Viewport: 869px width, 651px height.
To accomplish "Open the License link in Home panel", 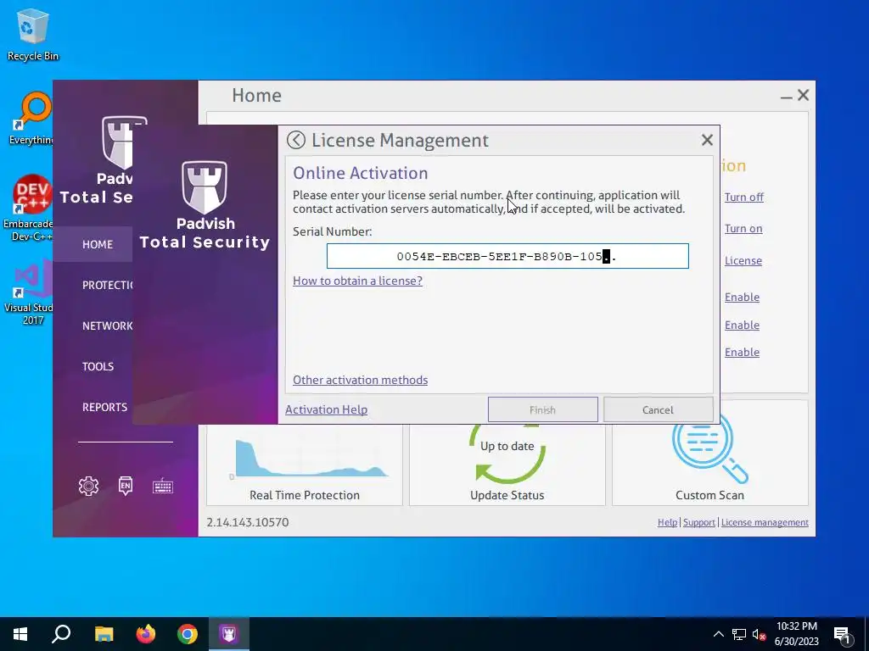I will (743, 261).
